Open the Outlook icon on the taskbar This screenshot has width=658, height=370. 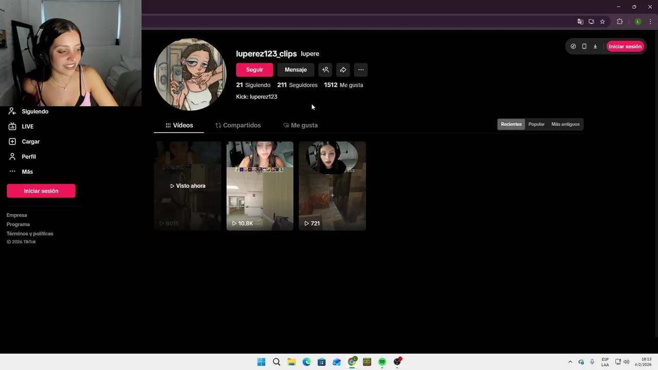tap(337, 362)
